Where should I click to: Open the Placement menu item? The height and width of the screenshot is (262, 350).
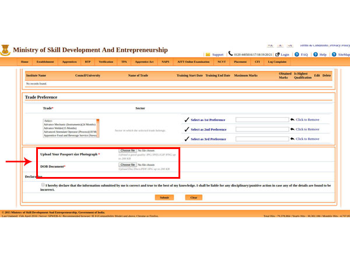click(240, 62)
